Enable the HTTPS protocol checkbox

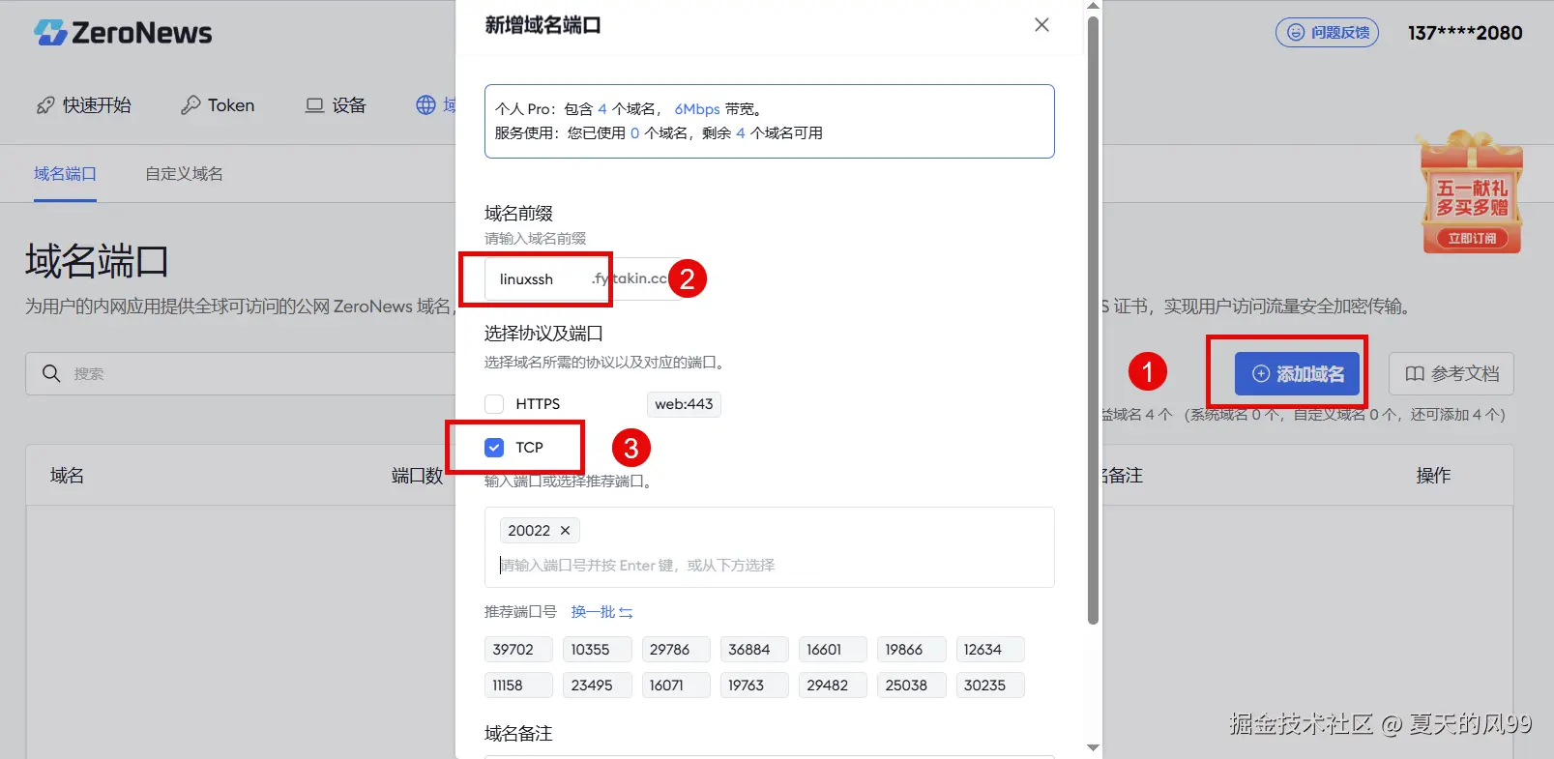494,404
